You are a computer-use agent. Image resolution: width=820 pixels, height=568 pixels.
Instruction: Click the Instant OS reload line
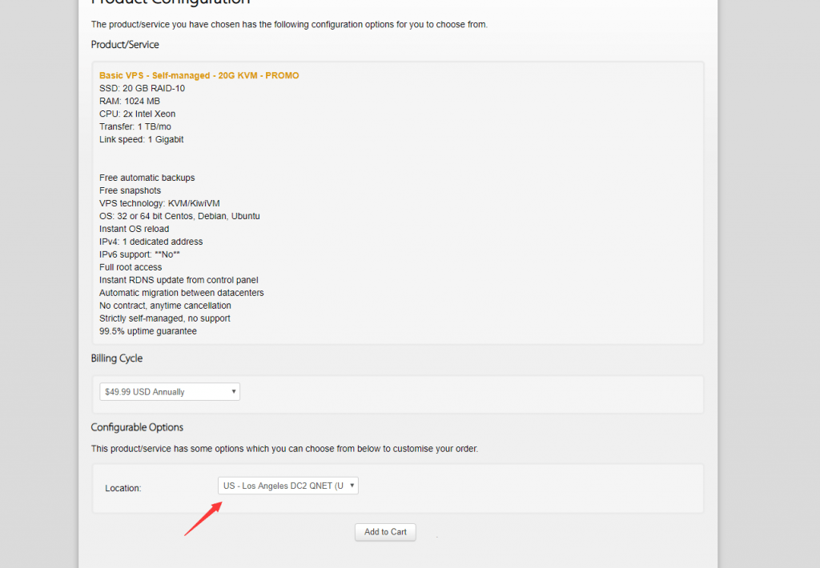pos(134,229)
